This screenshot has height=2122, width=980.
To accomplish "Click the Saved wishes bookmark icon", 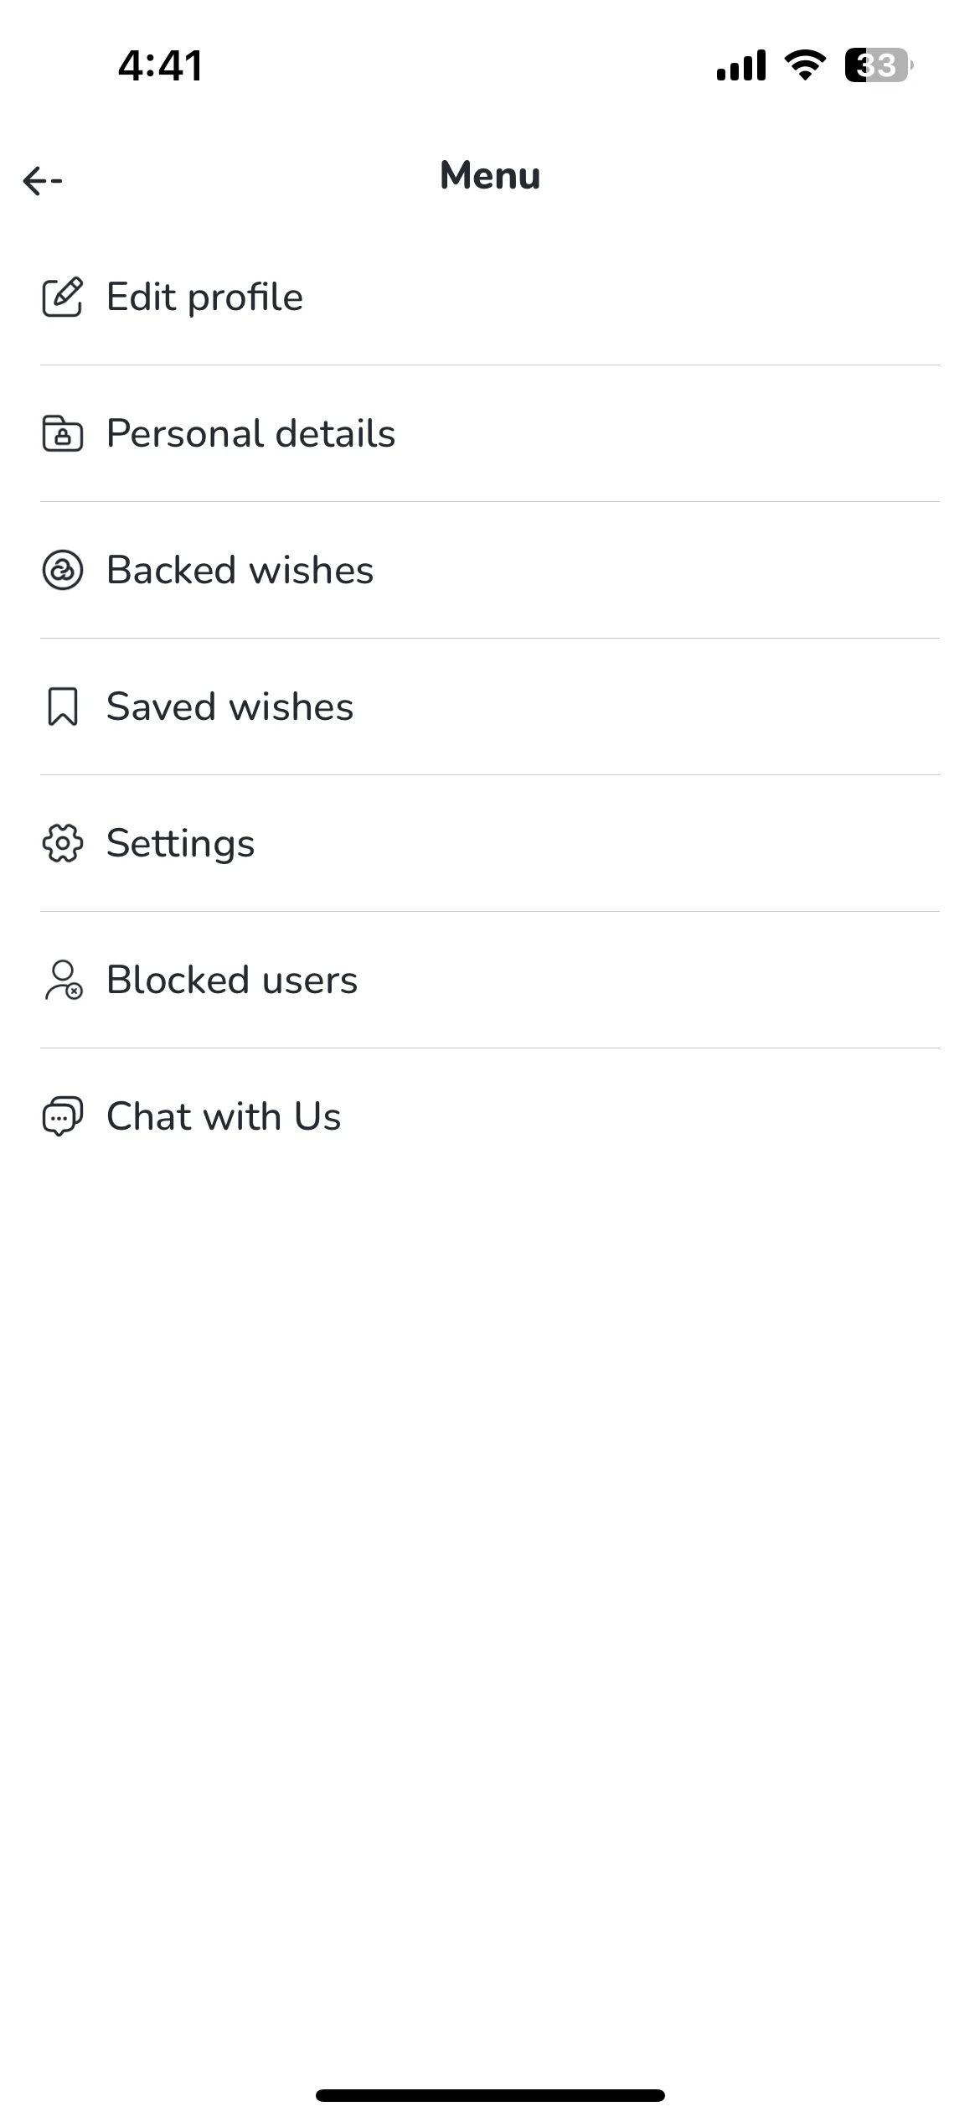I will coord(63,706).
